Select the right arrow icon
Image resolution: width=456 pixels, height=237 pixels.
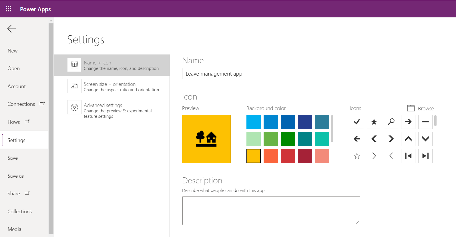point(408,122)
